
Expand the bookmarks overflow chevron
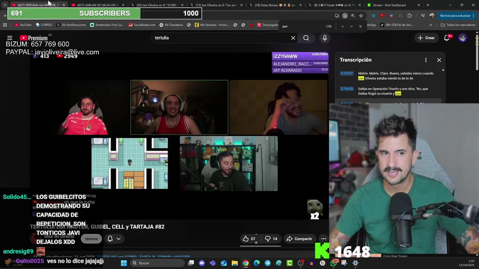[x=431, y=25]
